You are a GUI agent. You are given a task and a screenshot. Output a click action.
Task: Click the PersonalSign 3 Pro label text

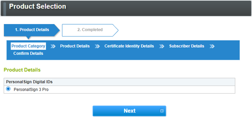click(31, 90)
